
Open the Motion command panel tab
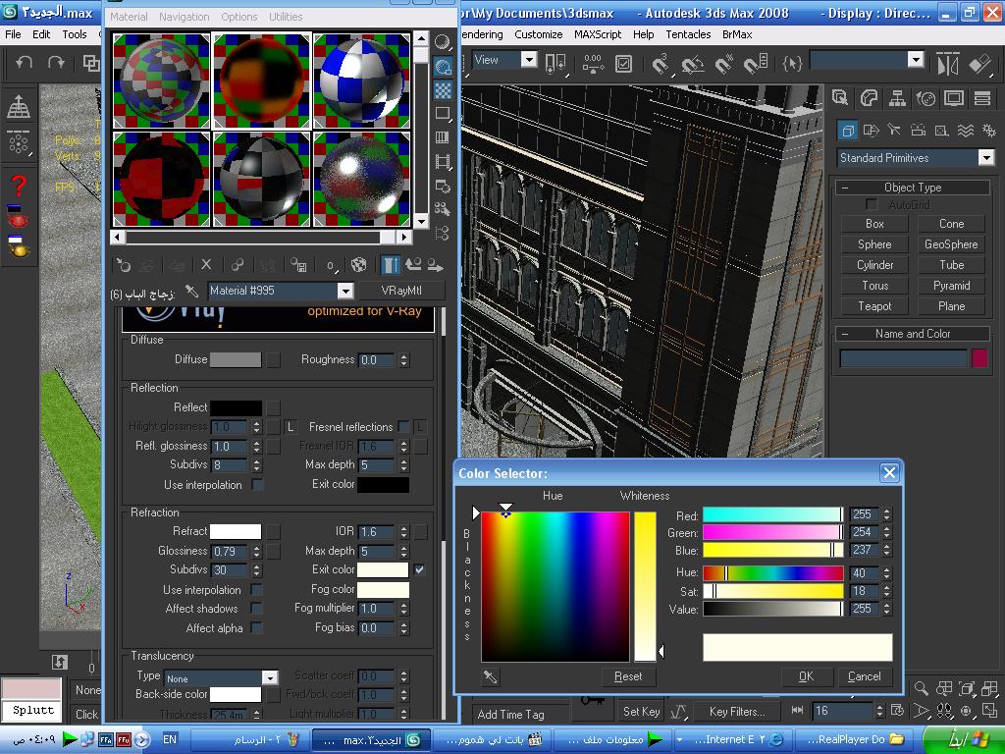pos(926,98)
